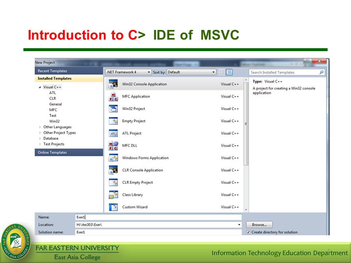Select the Empty Project label
This screenshot has height=263, width=351.
(134, 121)
